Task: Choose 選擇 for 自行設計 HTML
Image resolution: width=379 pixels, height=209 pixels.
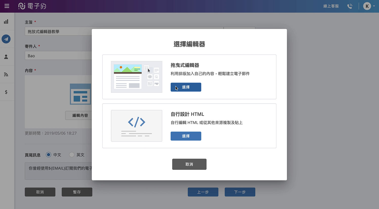Action: [x=186, y=136]
